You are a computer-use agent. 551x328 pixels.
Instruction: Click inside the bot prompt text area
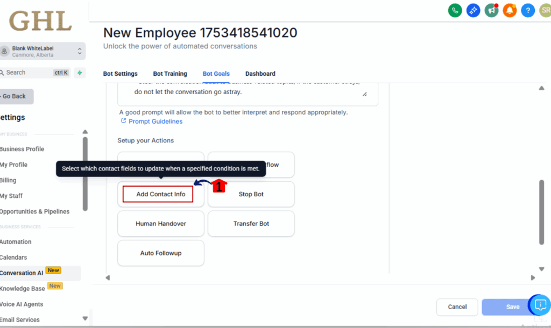[248, 94]
